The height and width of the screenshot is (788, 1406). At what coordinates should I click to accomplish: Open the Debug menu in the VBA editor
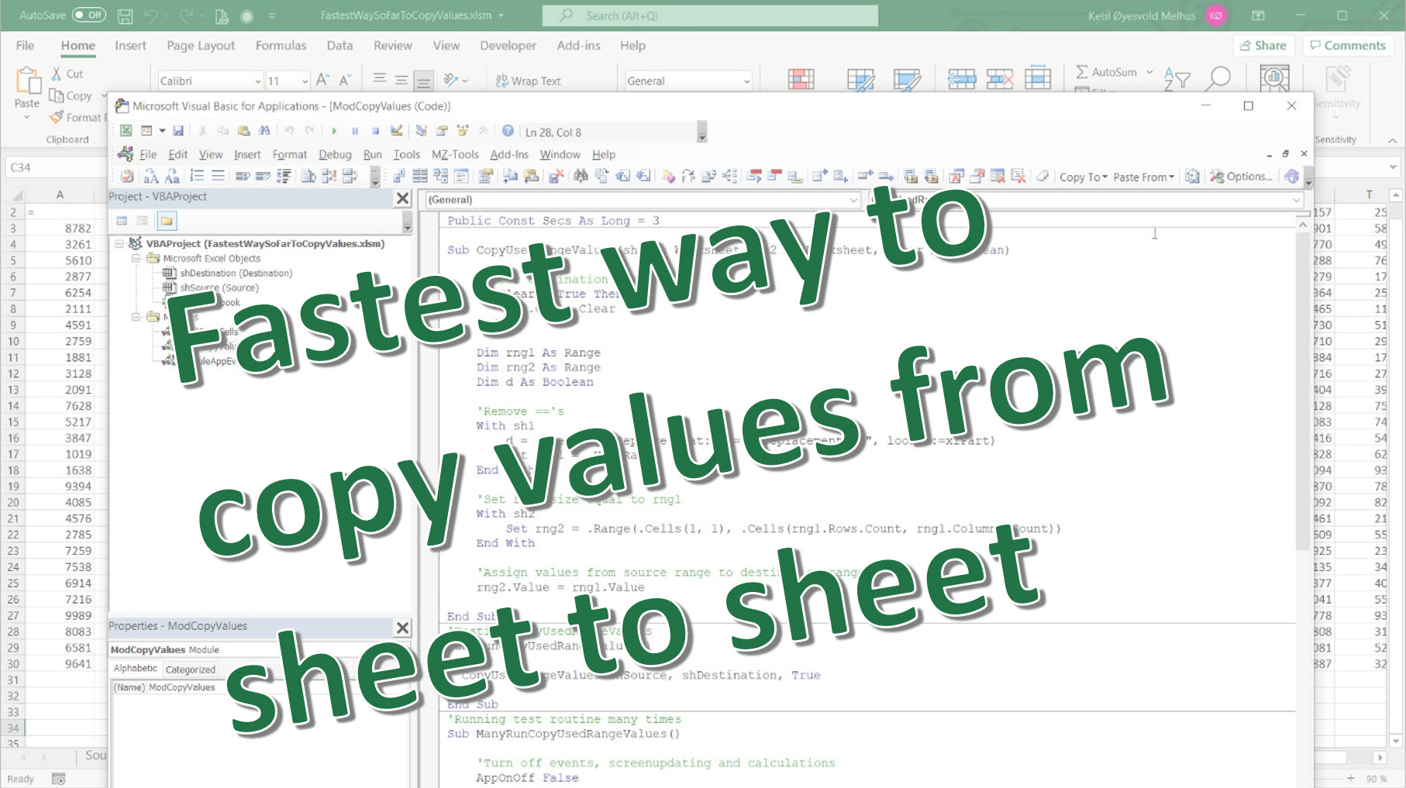335,154
